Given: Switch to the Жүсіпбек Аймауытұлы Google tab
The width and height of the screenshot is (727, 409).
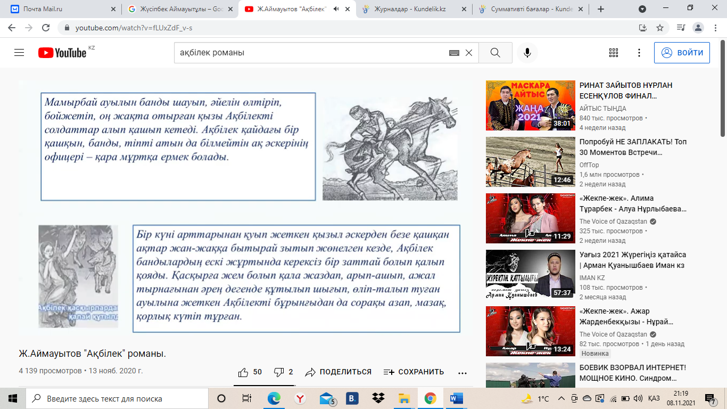Looking at the screenshot, I should (x=179, y=9).
